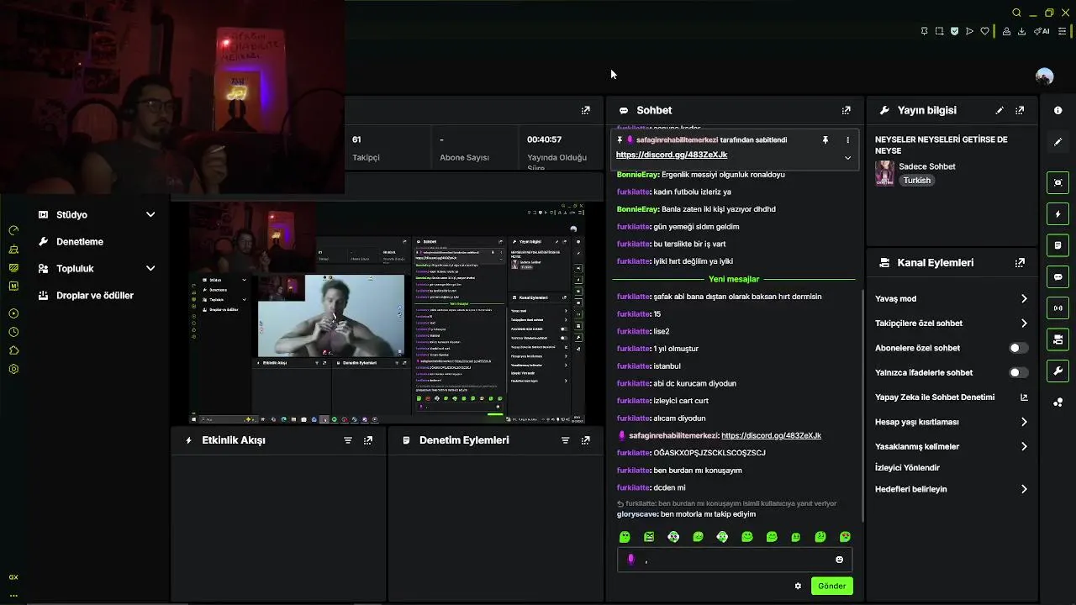Pop out the Yayın bilgisi panel
This screenshot has height=605, width=1076.
coord(1020,110)
